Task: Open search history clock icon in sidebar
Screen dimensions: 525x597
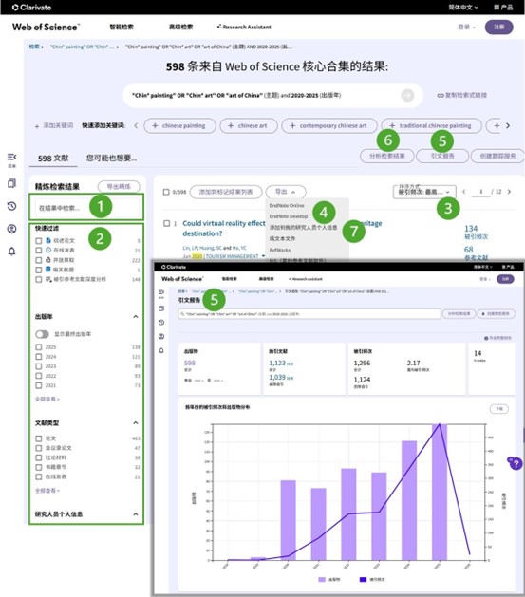Action: click(x=11, y=206)
